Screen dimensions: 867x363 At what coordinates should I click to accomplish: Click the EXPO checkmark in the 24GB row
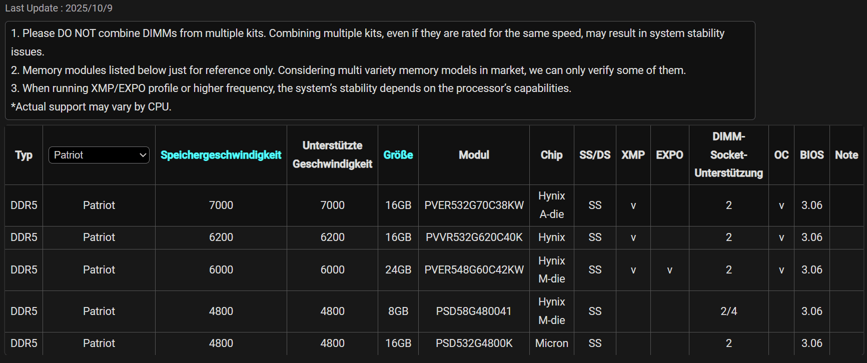click(669, 270)
